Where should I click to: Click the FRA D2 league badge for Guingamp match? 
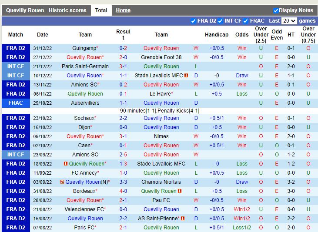(16, 48)
